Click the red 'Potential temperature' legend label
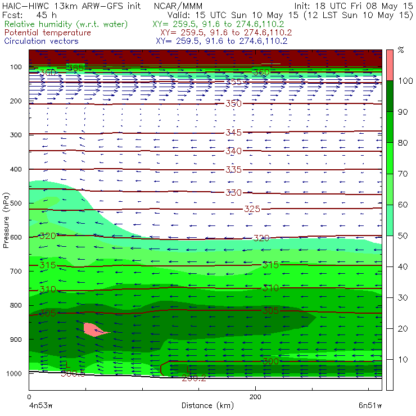416x416 pixels. [48, 33]
